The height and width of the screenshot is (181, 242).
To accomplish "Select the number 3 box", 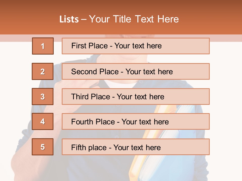I will pos(43,97).
